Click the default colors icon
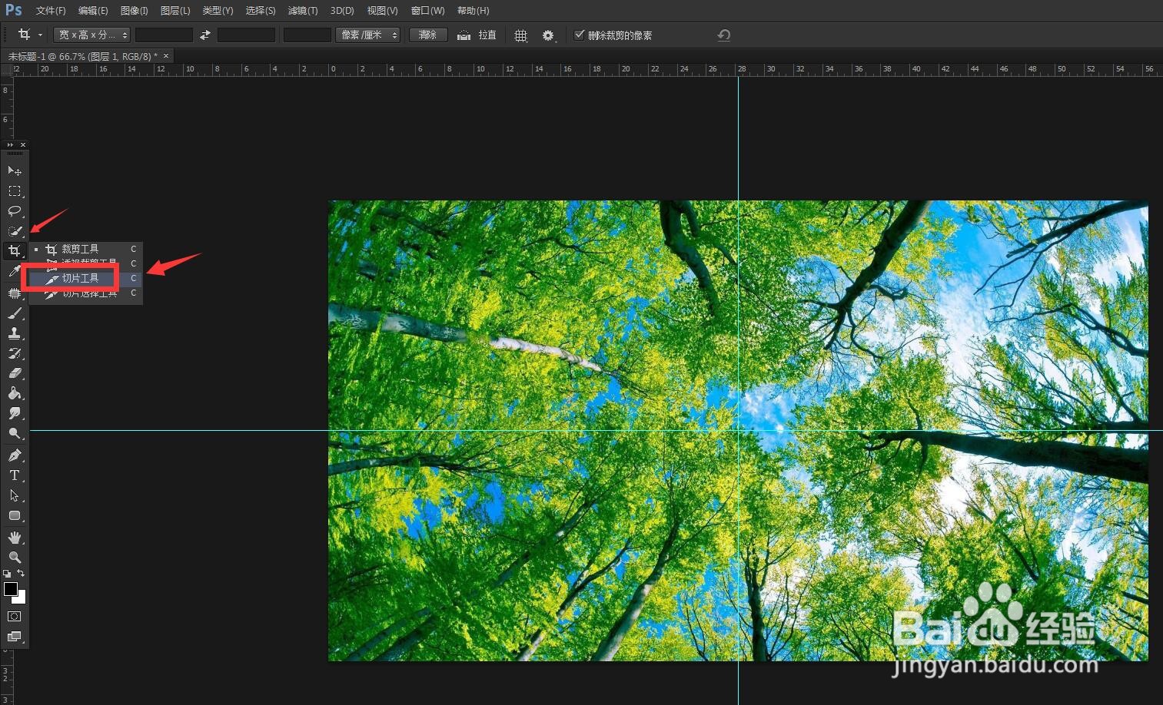 [7, 573]
